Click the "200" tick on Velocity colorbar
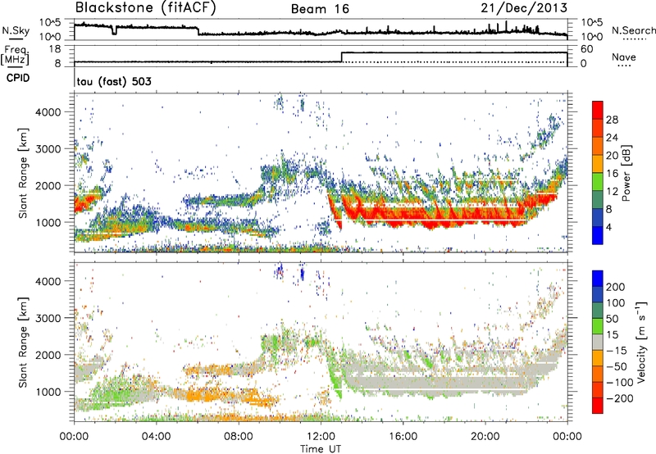 point(616,287)
